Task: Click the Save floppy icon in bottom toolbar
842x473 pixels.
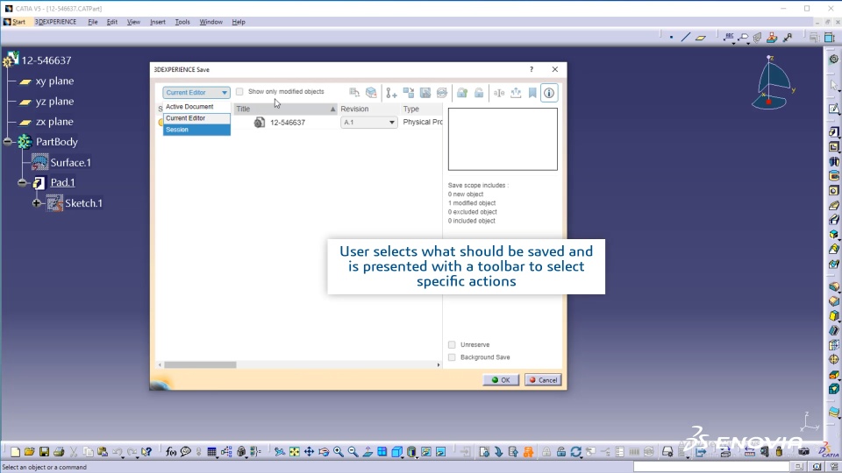Action: coord(44,452)
